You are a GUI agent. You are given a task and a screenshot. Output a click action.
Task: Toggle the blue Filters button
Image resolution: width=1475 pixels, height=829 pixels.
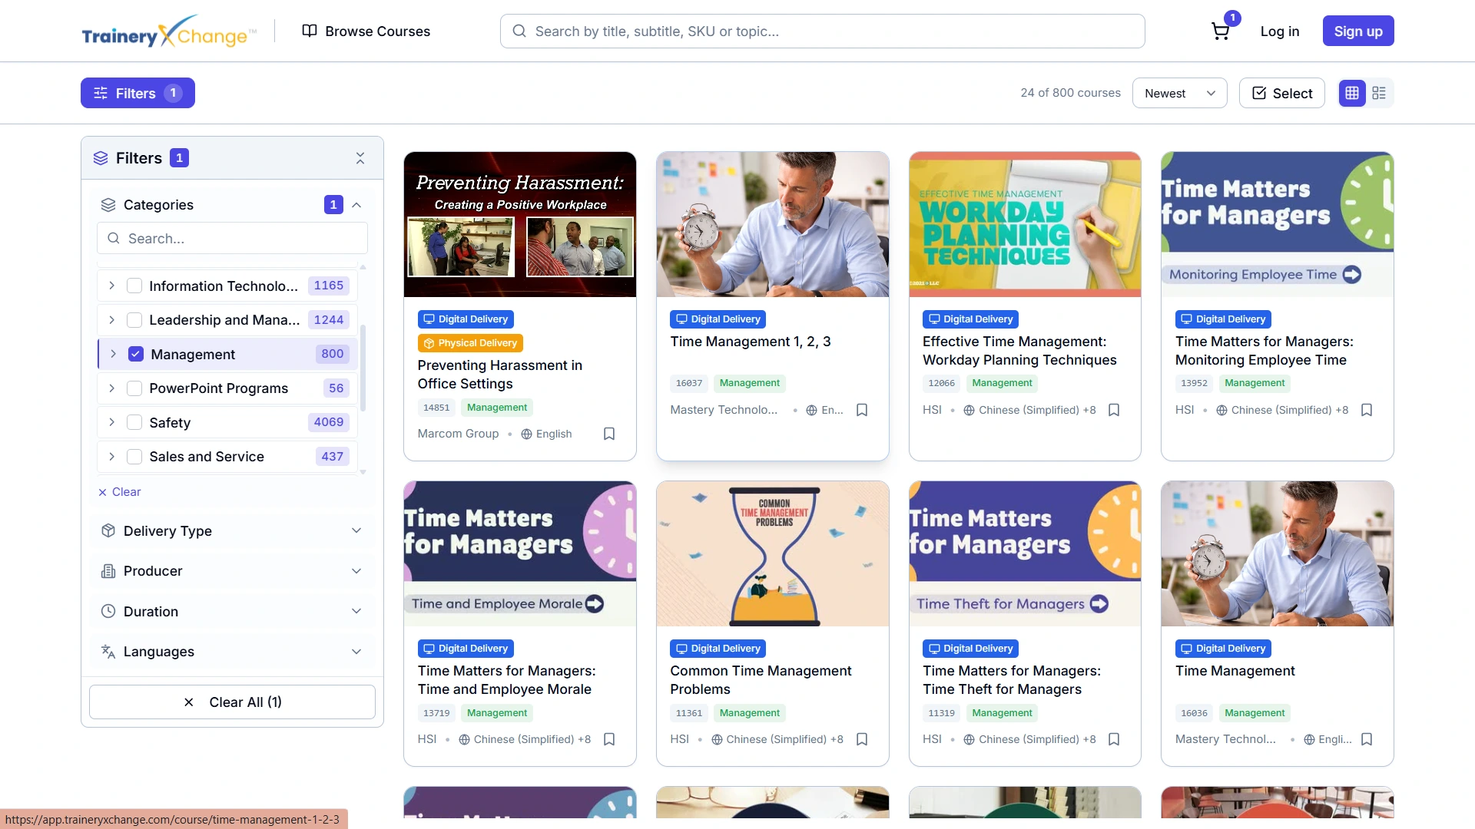(138, 93)
